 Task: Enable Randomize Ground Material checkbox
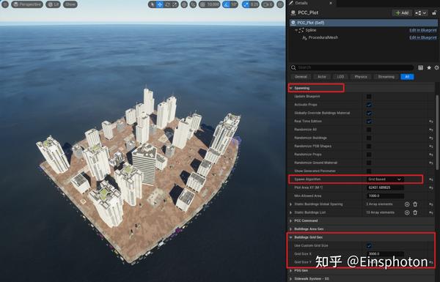[369, 163]
